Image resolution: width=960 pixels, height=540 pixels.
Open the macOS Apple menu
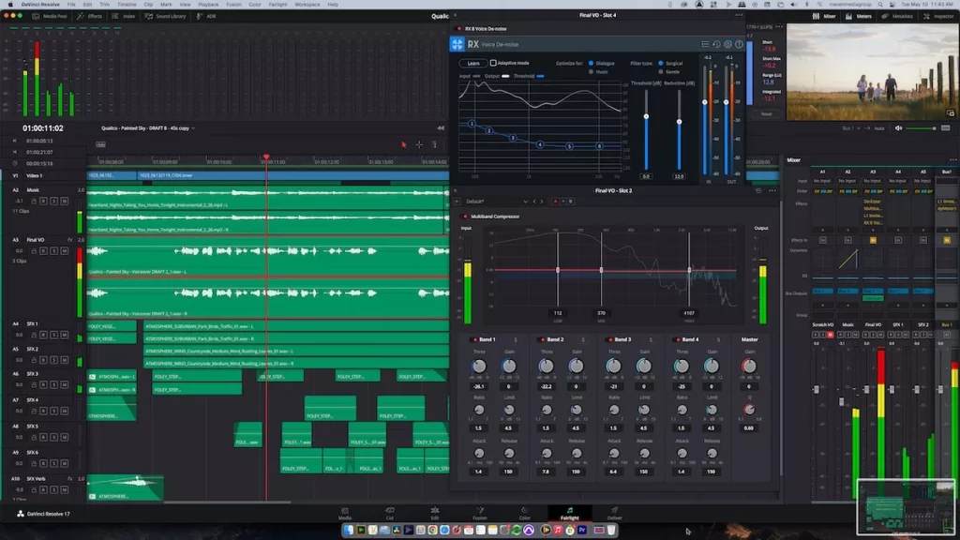tap(9, 5)
